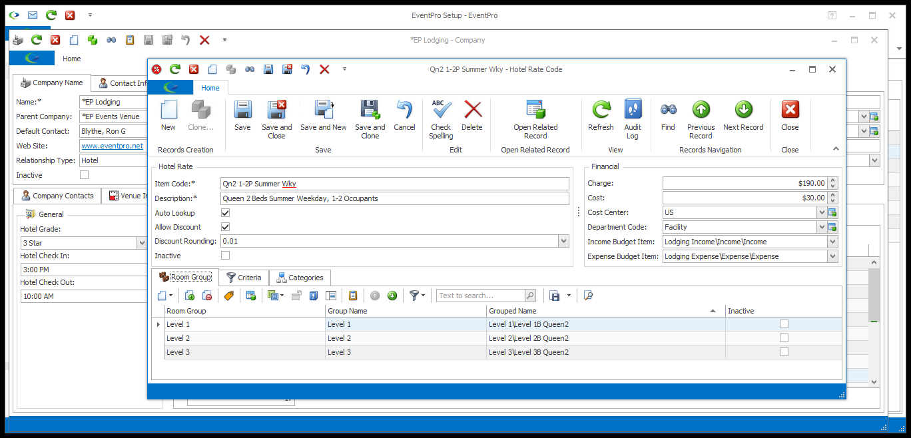Refresh the Hotel Rate Code view
This screenshot has height=438, width=911.
(x=601, y=116)
